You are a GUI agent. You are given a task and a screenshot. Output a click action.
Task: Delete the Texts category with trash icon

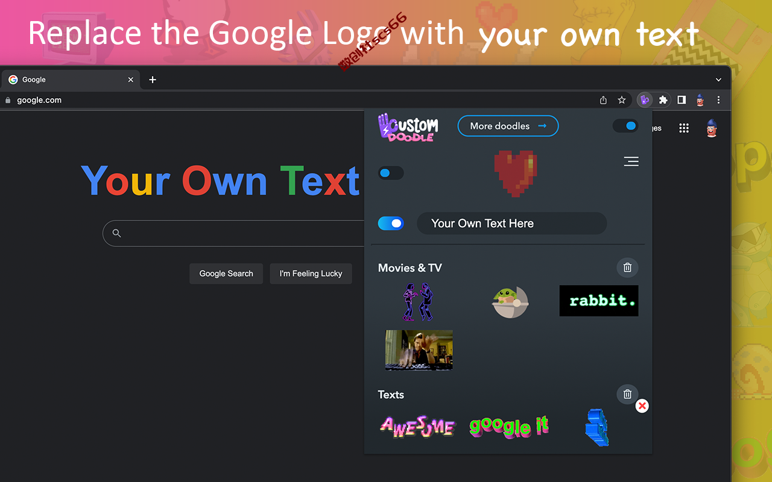(x=627, y=394)
